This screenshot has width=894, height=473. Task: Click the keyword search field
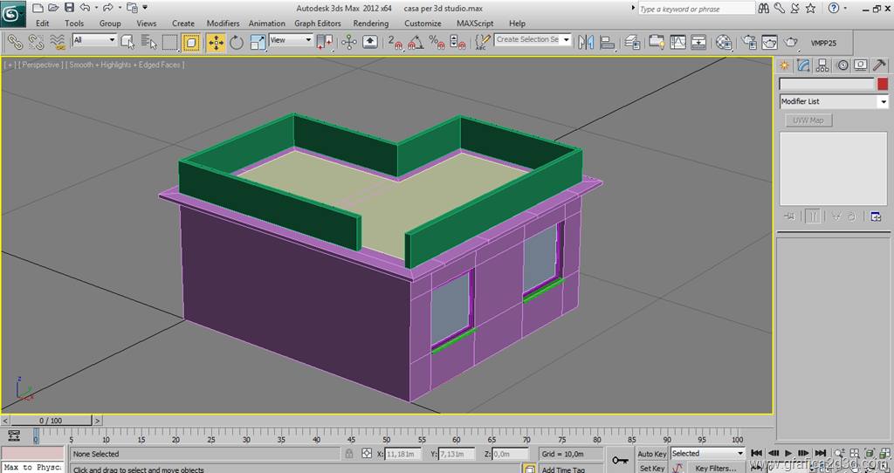point(695,9)
